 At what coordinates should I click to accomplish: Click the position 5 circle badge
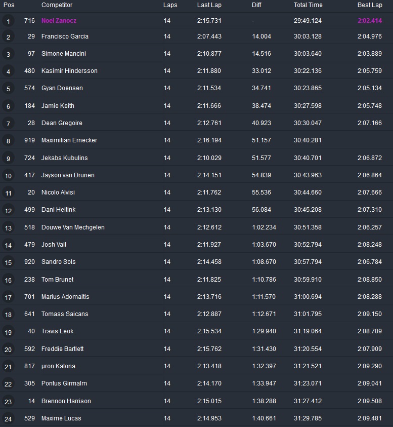[8, 89]
